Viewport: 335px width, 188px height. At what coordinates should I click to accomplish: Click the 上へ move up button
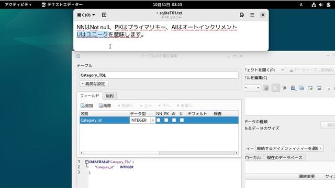coord(146,105)
